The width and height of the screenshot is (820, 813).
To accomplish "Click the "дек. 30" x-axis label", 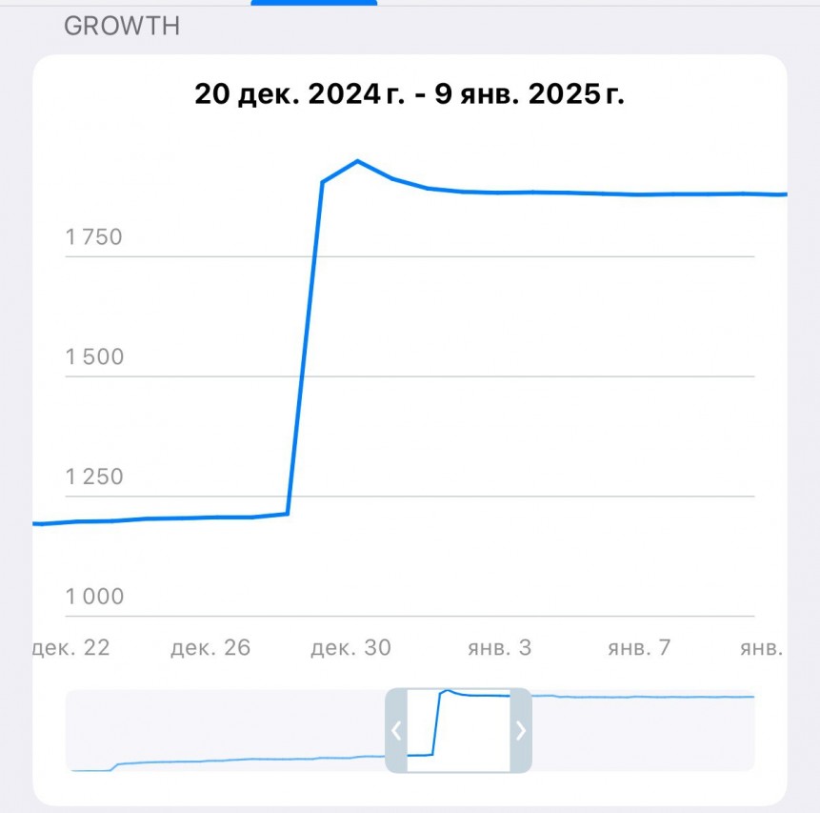I will pos(350,648).
